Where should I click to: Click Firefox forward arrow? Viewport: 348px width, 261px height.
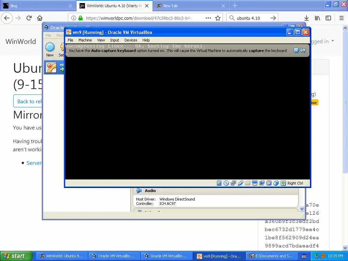pyautogui.click(x=18, y=18)
